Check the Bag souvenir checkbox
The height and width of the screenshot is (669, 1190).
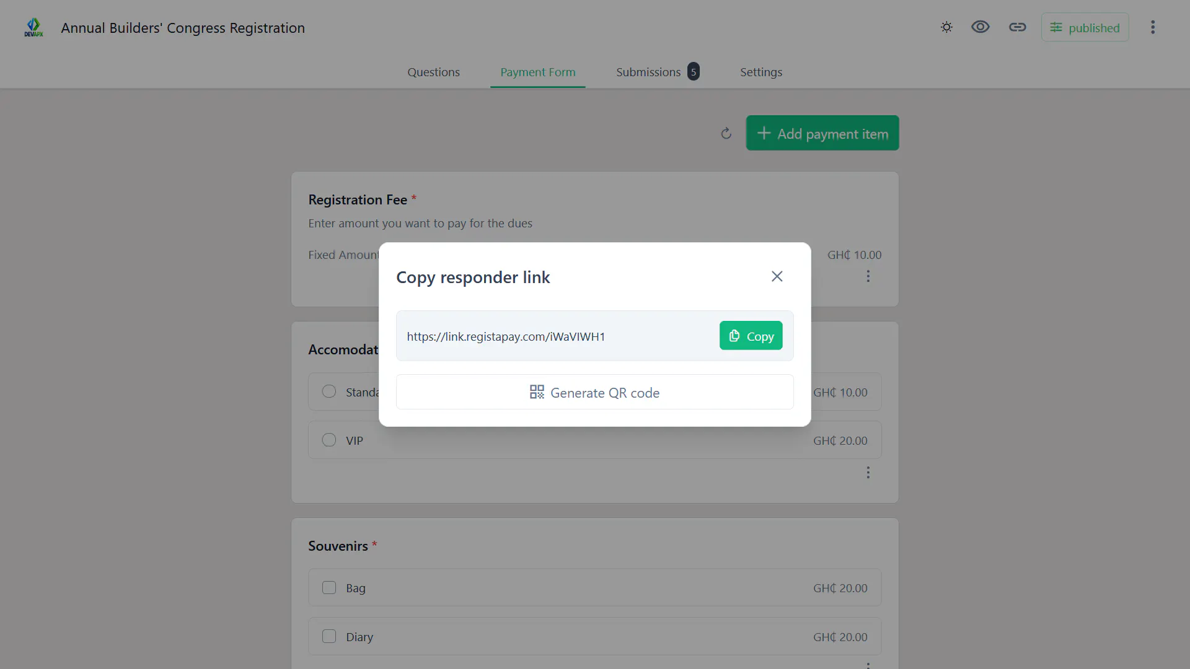329,587
